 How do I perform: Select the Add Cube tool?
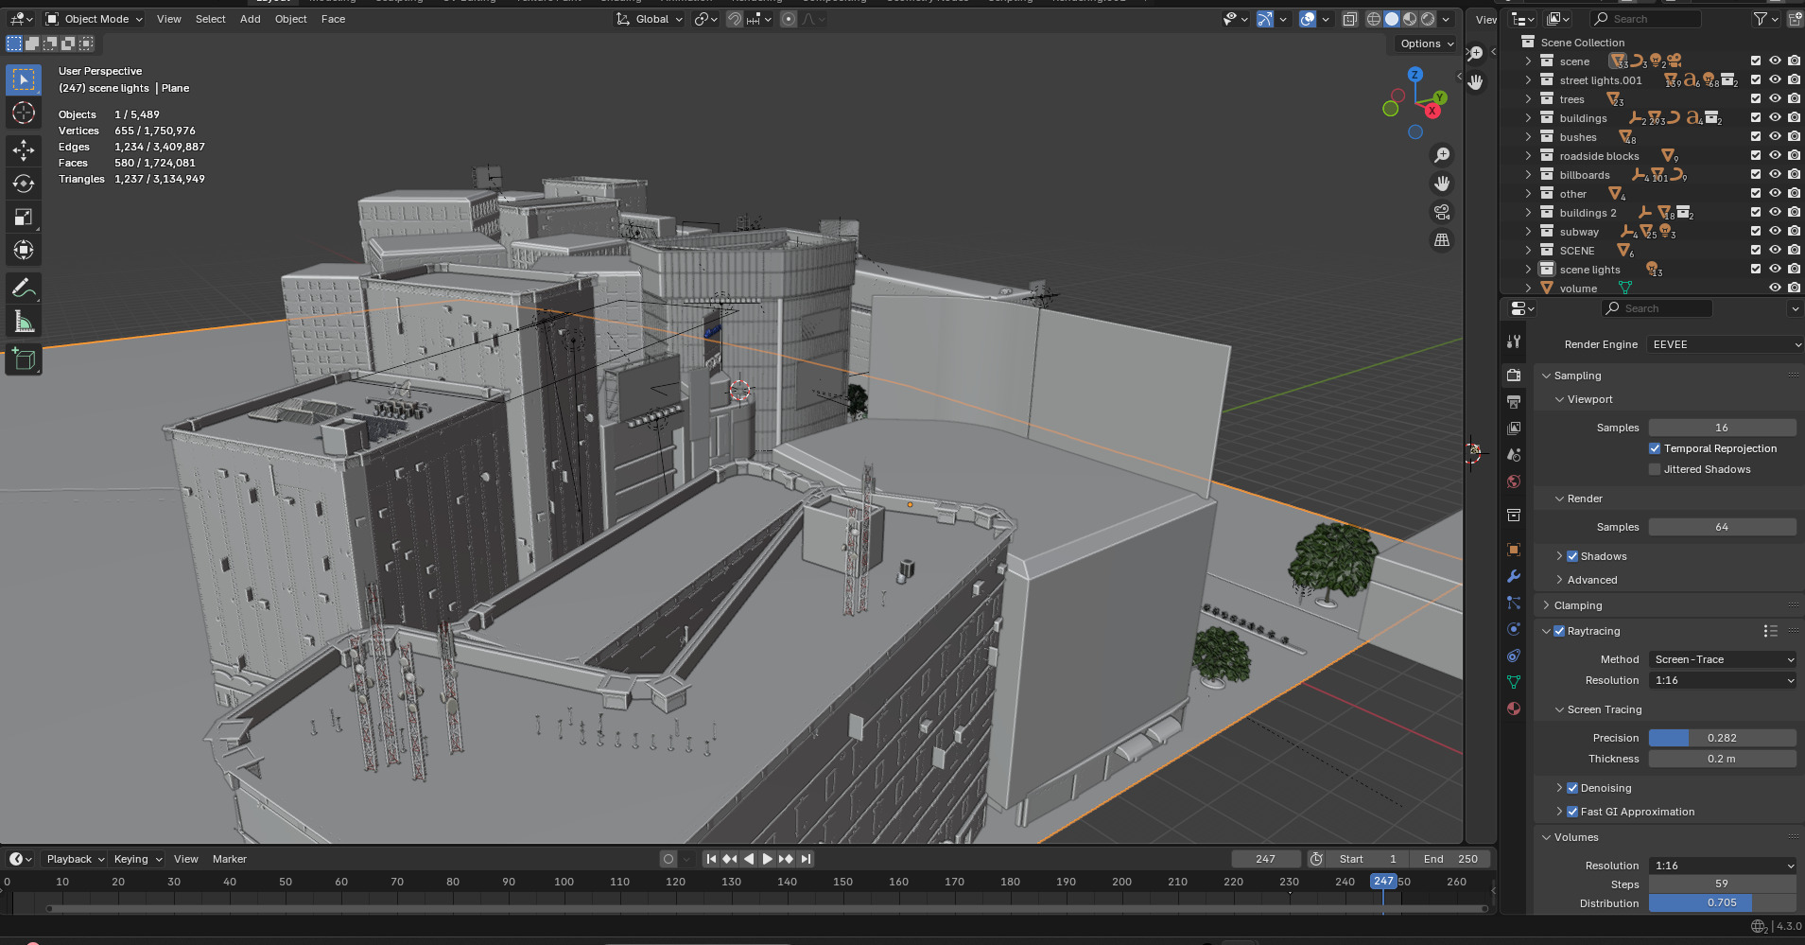pos(24,359)
